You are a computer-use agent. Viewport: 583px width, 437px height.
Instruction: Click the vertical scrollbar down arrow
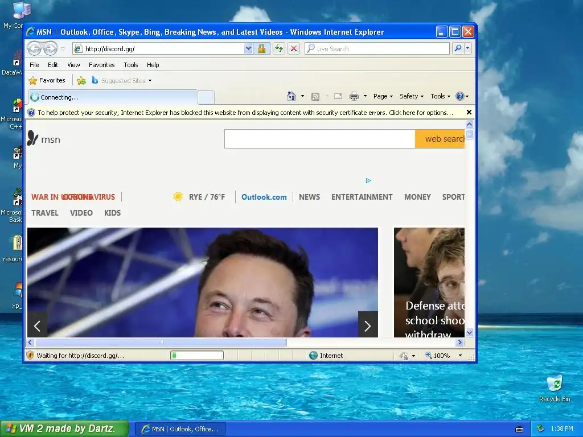tap(469, 332)
